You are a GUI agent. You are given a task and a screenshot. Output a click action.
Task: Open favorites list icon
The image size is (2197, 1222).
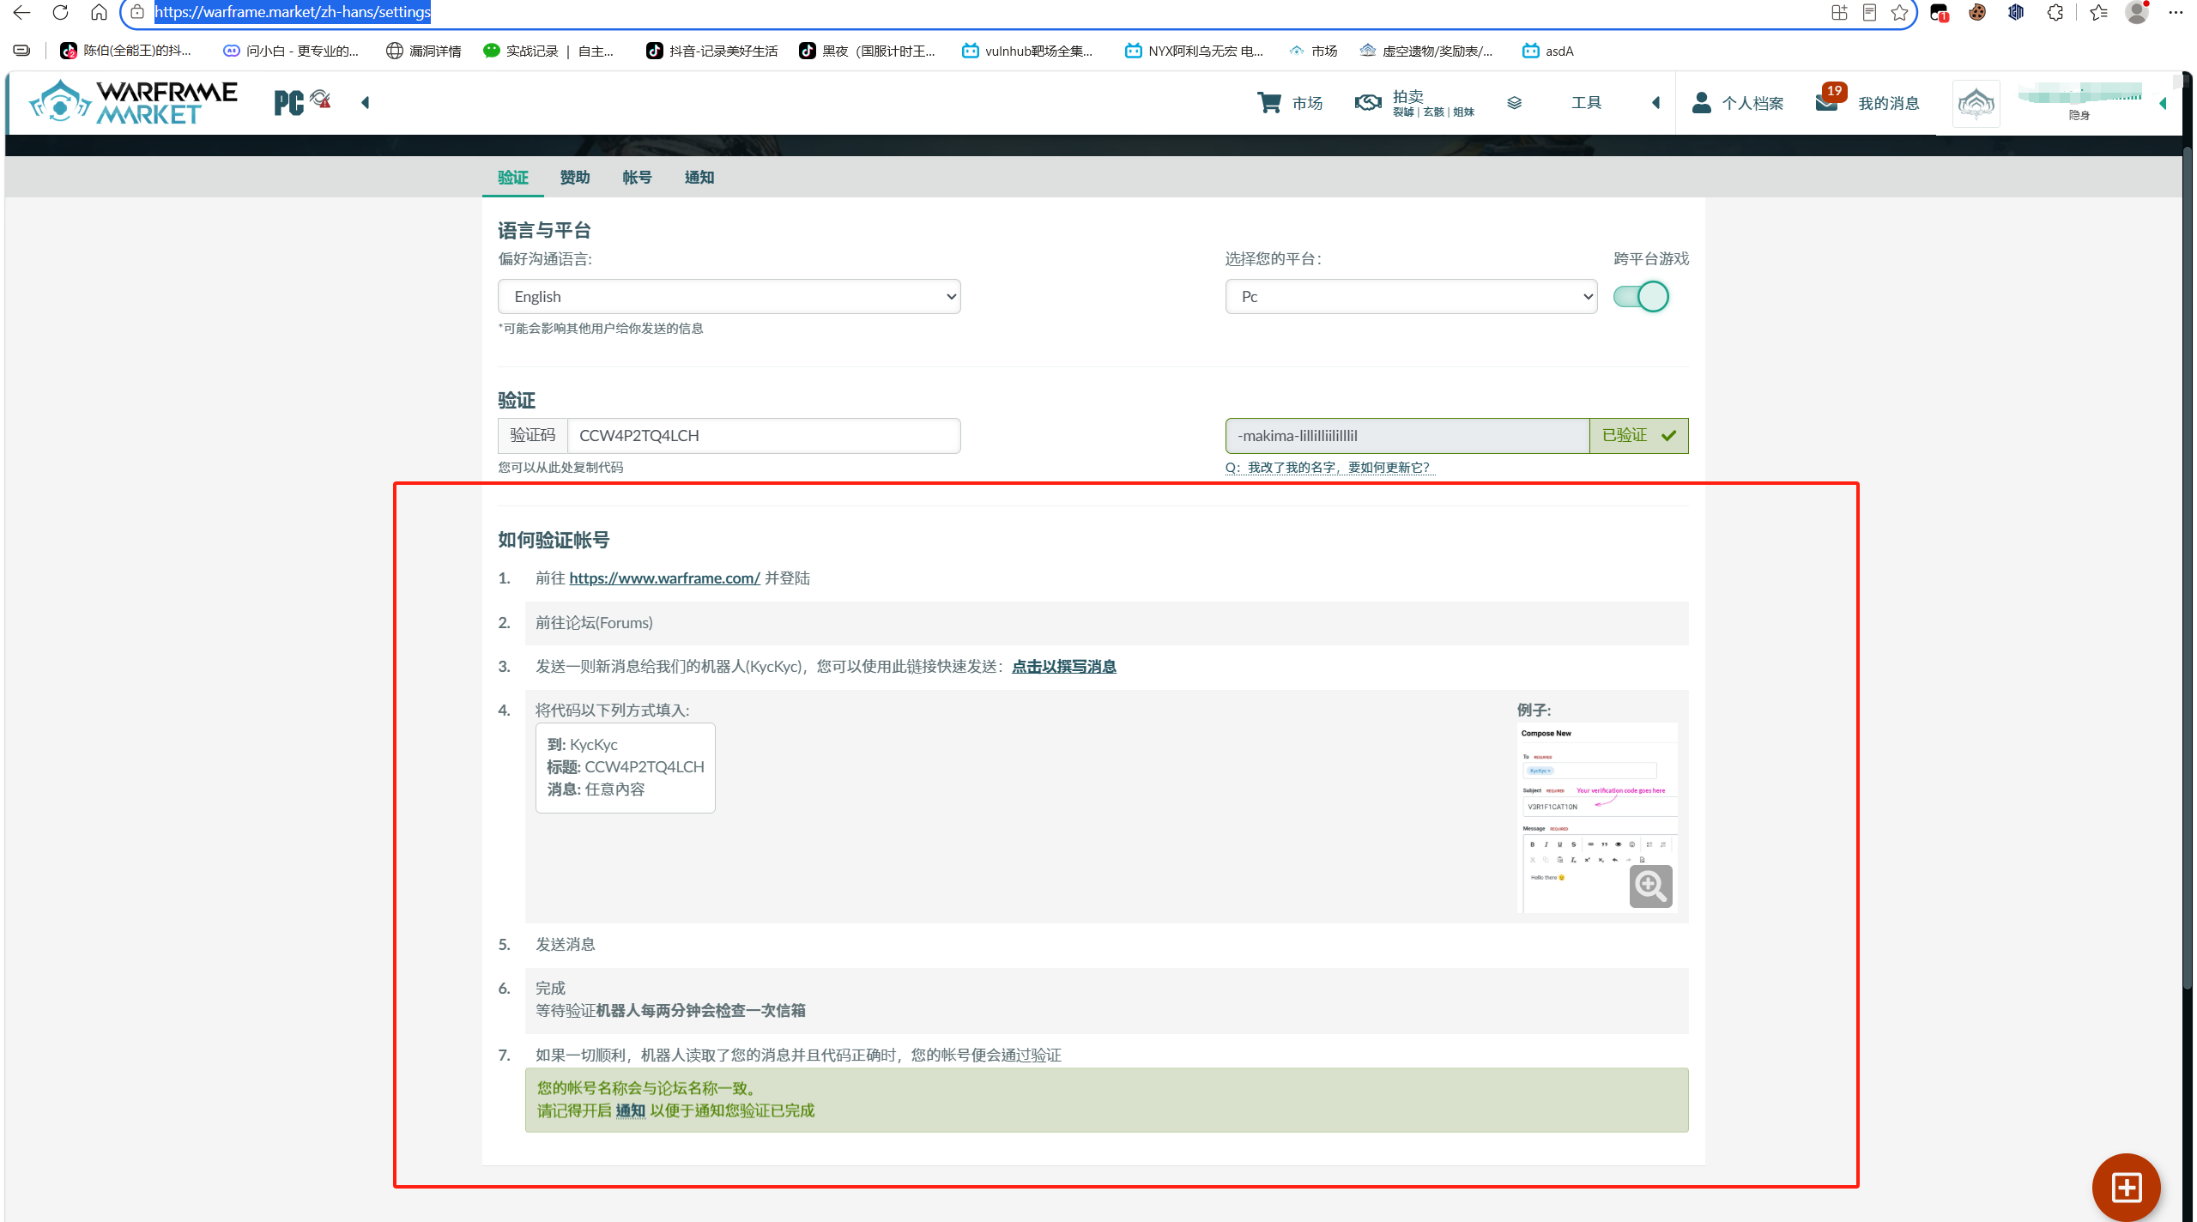coord(2098,13)
